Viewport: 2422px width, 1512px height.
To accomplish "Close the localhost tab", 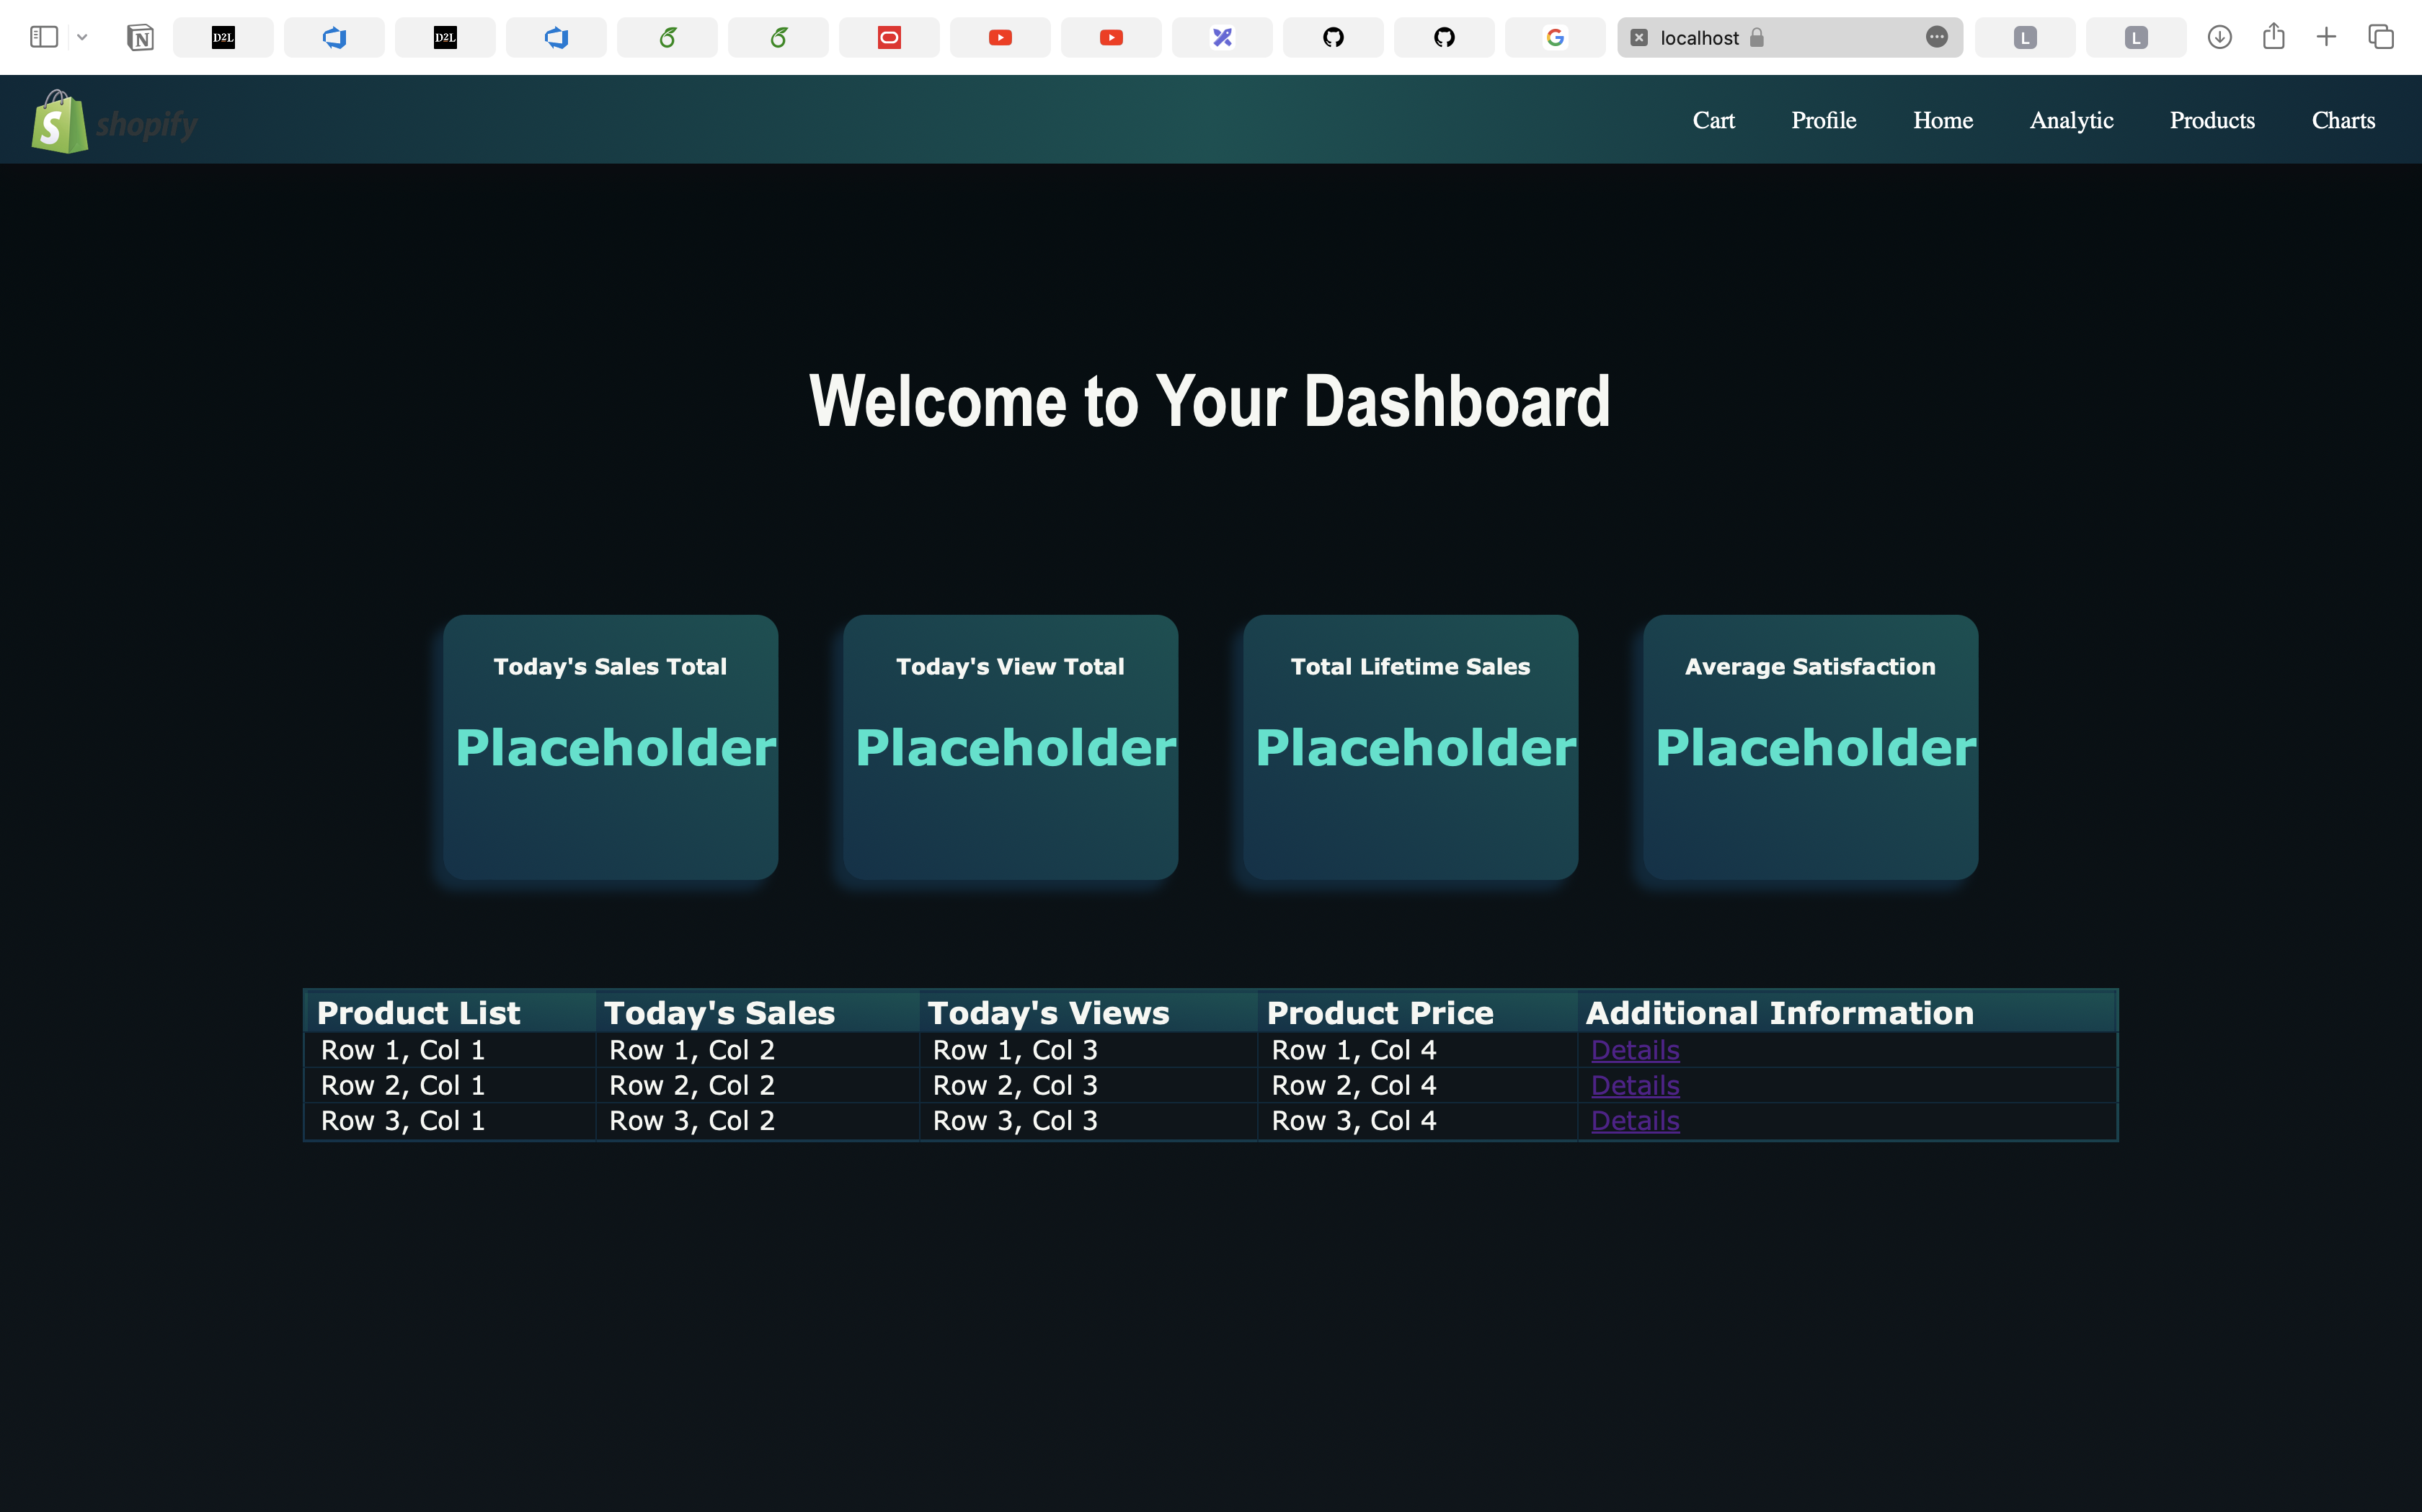I will [1639, 38].
